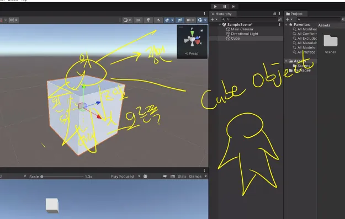Select All Prefabs saved search
Viewport: 345px width, 219px height.
(x=306, y=52)
